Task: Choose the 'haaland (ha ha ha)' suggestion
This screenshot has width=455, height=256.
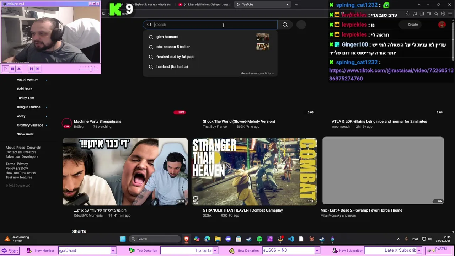Action: [210, 66]
